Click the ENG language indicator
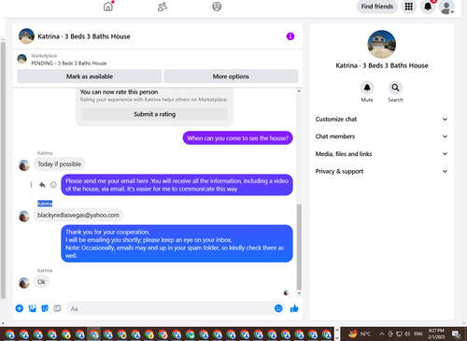Screen dimensions: 467x341 click(x=418, y=334)
